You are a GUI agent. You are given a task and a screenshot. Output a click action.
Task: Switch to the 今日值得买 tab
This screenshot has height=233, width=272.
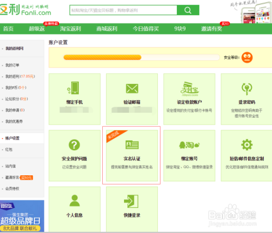coord(146,29)
